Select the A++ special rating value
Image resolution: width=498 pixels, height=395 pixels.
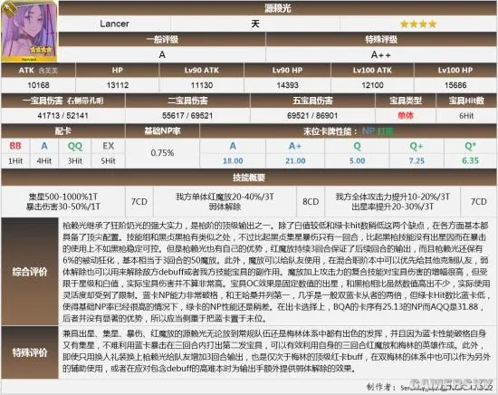click(x=381, y=54)
